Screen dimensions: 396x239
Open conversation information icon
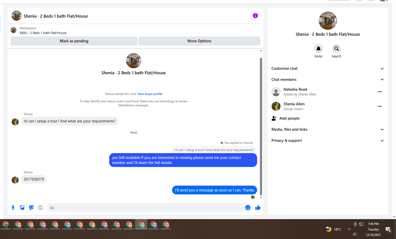[x=255, y=16]
